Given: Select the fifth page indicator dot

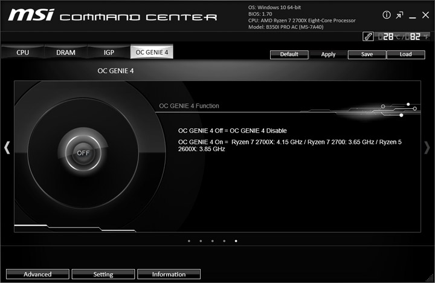Looking at the screenshot, I should (236, 241).
